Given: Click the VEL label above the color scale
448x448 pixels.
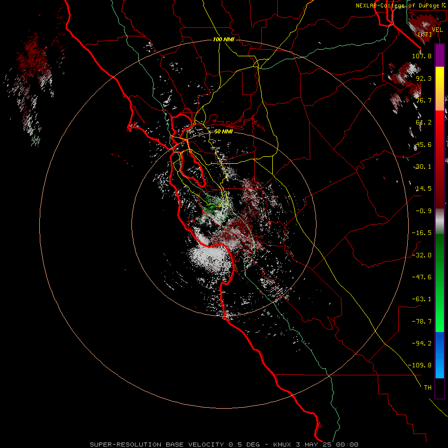Looking at the screenshot, I should [x=437, y=29].
